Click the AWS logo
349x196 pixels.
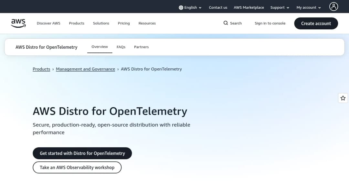(18, 23)
